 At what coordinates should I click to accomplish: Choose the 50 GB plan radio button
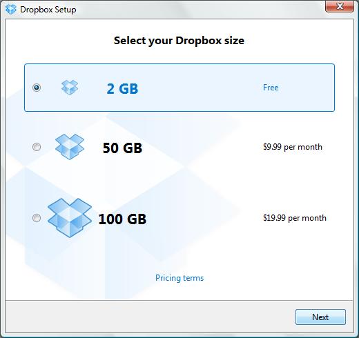37,147
